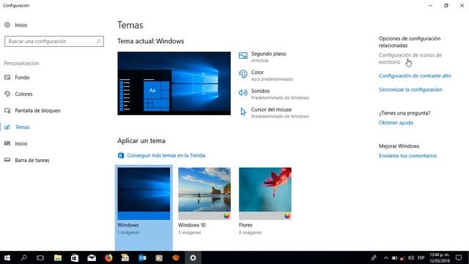The image size is (469, 264).
Task: Click Obtener ayuda link
Action: click(396, 122)
